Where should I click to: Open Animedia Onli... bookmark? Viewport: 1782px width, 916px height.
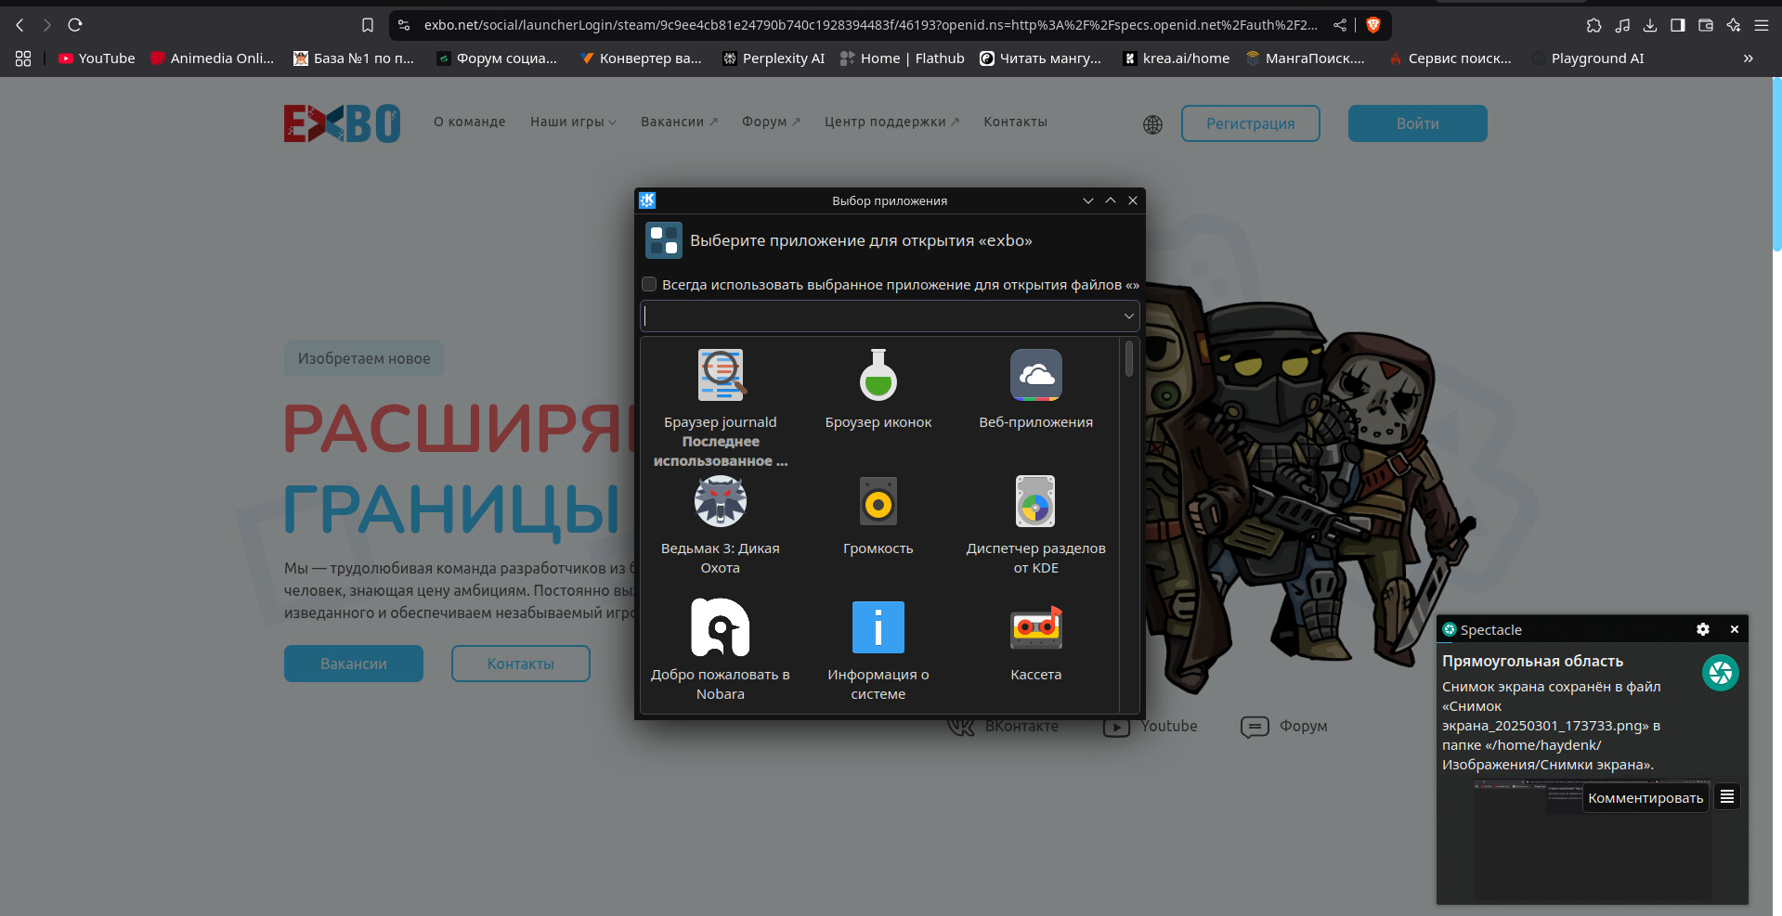point(213,58)
